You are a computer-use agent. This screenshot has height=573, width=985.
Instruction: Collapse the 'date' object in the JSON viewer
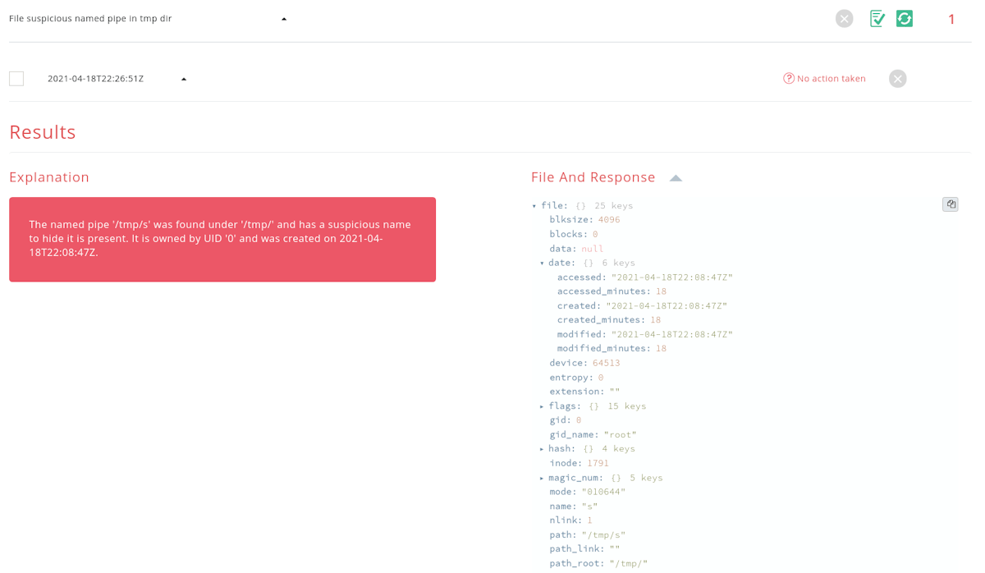pyautogui.click(x=541, y=263)
